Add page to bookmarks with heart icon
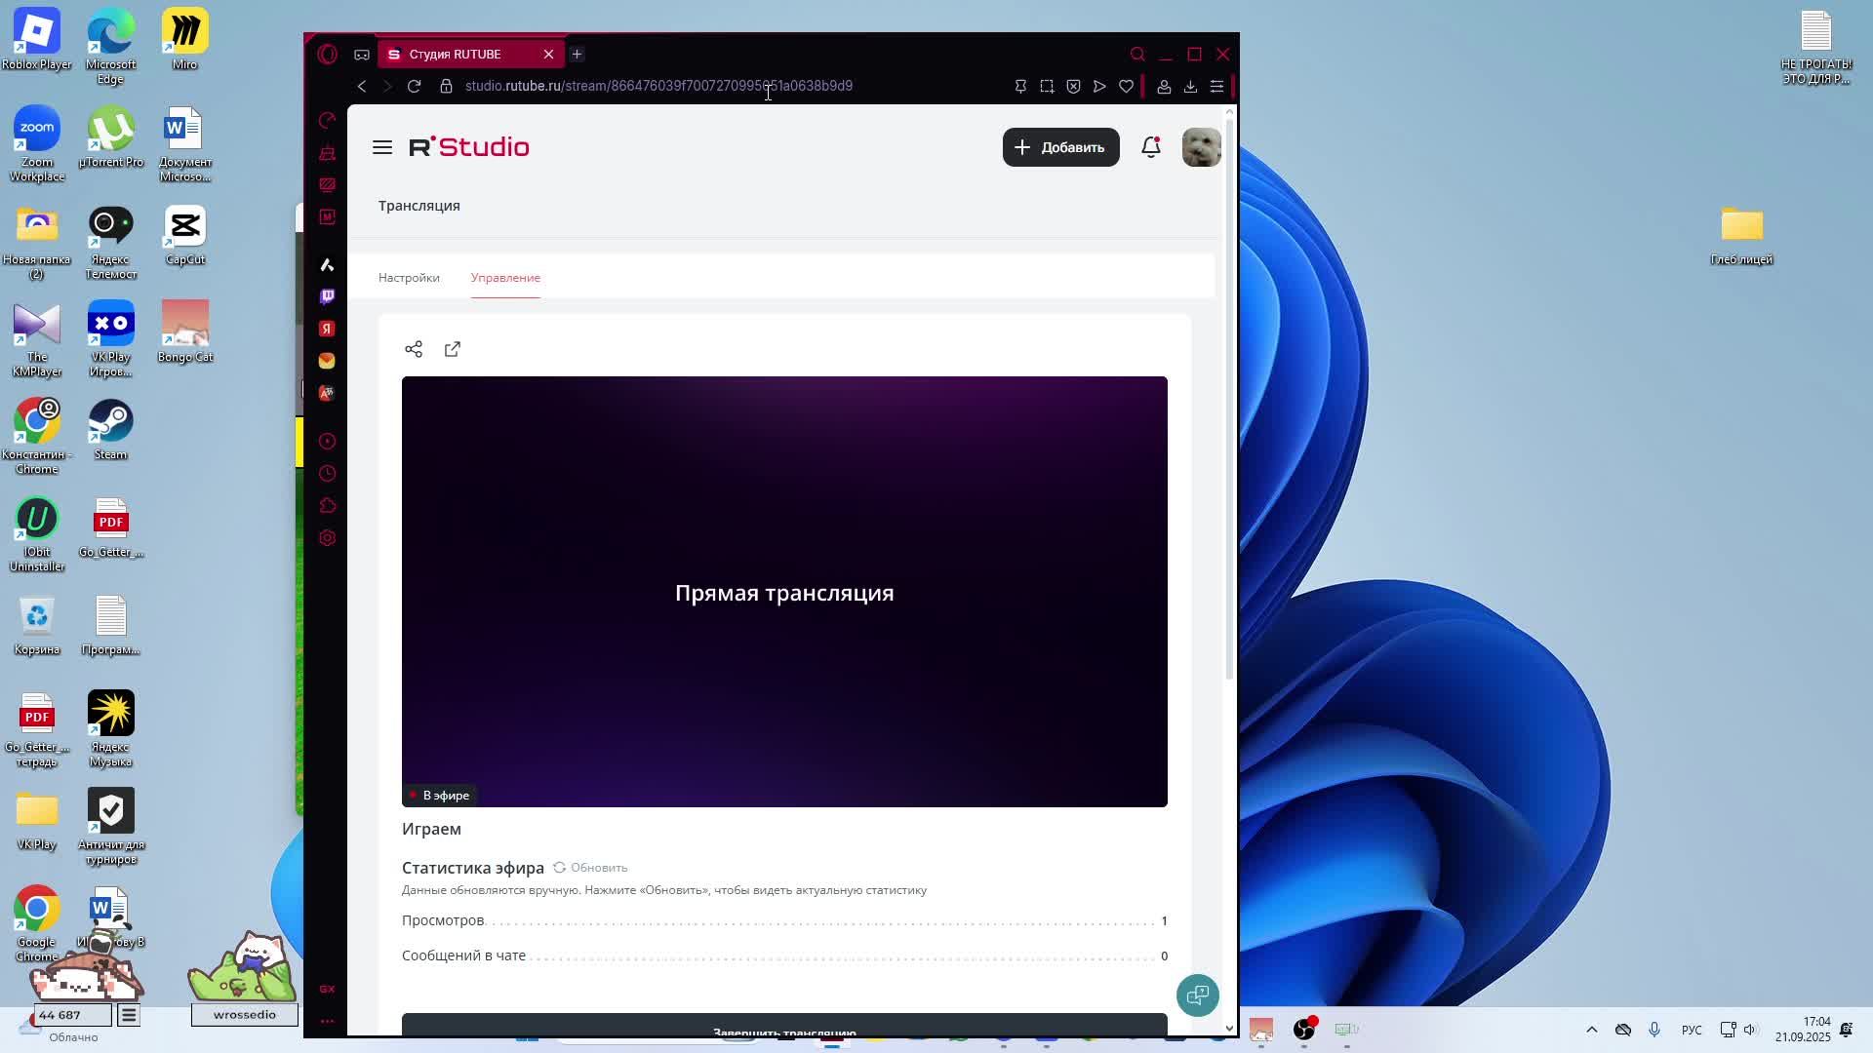Viewport: 1873px width, 1053px height. [x=1126, y=87]
